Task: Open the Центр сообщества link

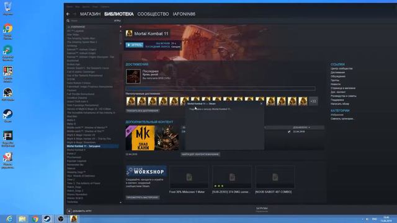Action: click(x=341, y=69)
